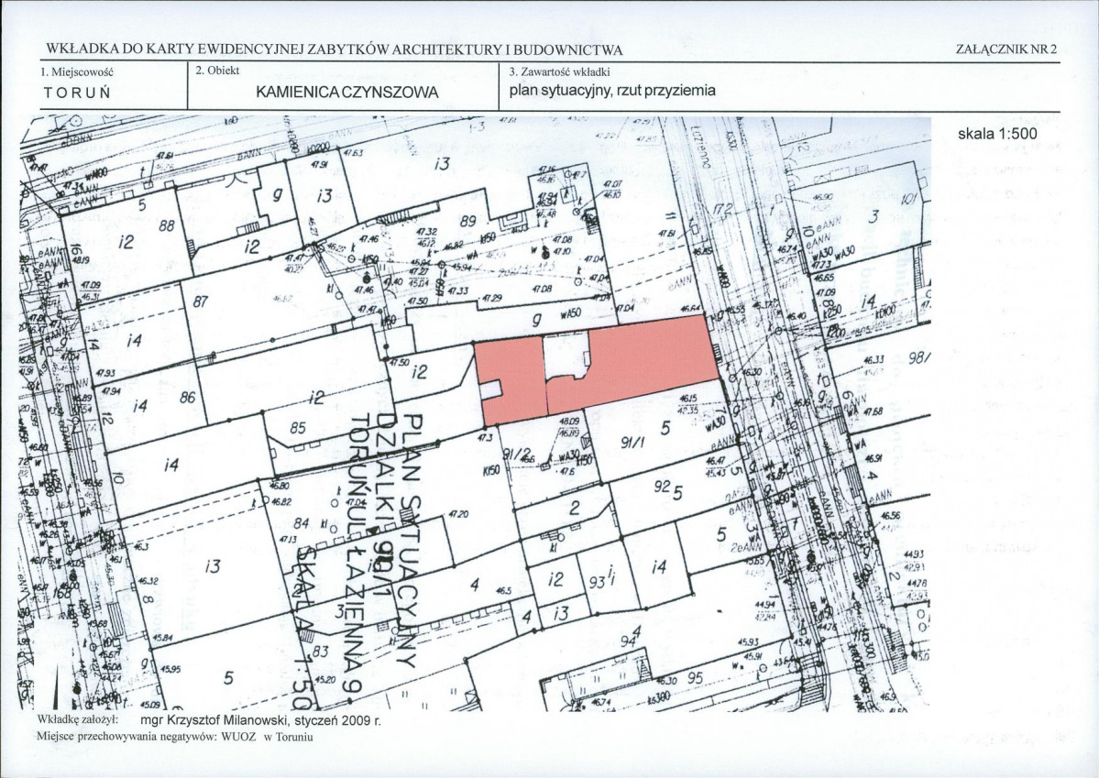The image size is (1099, 778).
Task: Click the ZAŁĄCZNIK NR 2 label
Action: coord(1006,49)
